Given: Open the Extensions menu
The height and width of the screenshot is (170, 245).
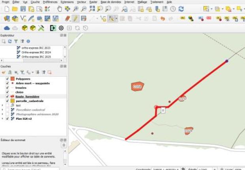Looking at the screenshot, I should [67, 2].
